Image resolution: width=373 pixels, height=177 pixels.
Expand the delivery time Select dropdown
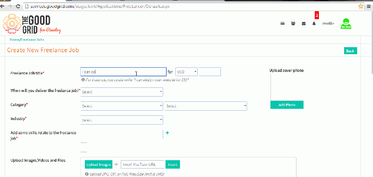pyautogui.click(x=122, y=92)
